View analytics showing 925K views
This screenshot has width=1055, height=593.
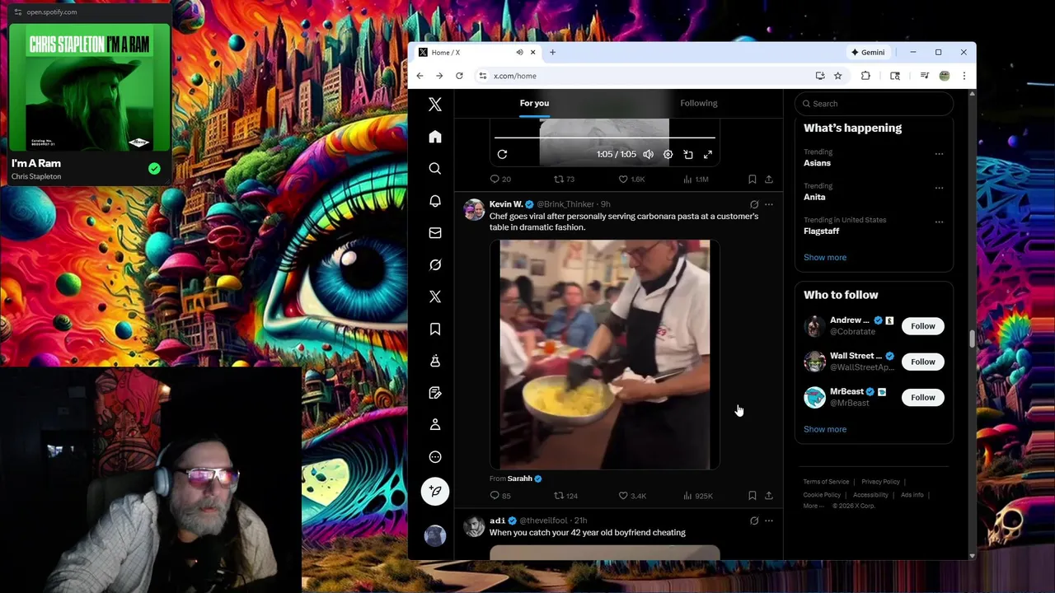pyautogui.click(x=698, y=496)
